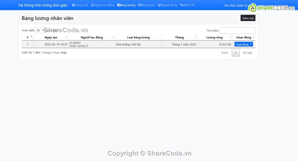Screen dimensions: 298x161
Task: Sort by Lương ròng column header
Action: 215,37
